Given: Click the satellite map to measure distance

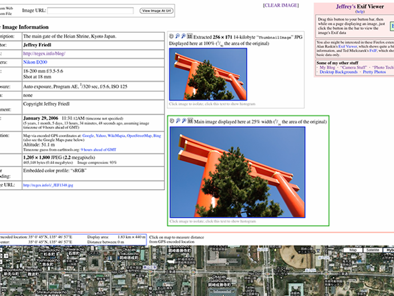Looking at the screenshot, I should tap(197, 271).
